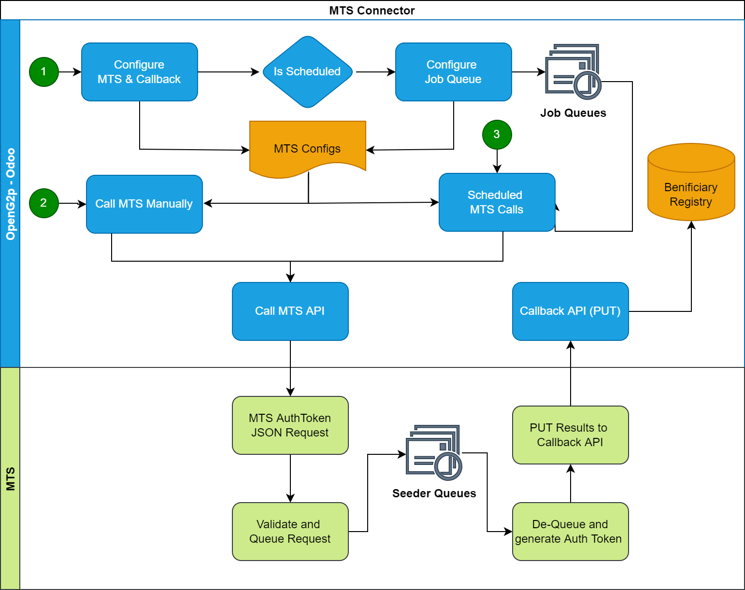Screen dimensions: 745x590
Task: Click the job queue icon beside Configure Job Queue
Action: [573, 72]
